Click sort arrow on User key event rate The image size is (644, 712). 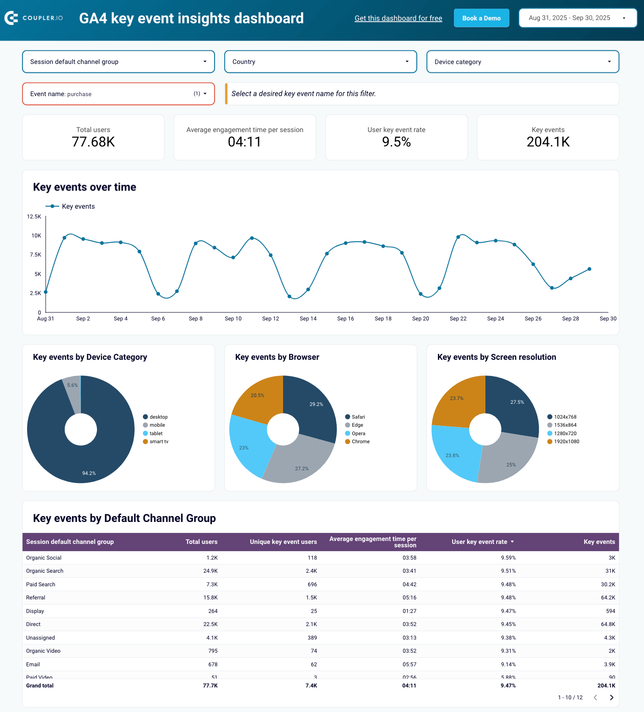click(x=512, y=542)
